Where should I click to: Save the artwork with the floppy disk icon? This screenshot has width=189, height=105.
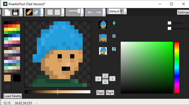tap(15, 12)
